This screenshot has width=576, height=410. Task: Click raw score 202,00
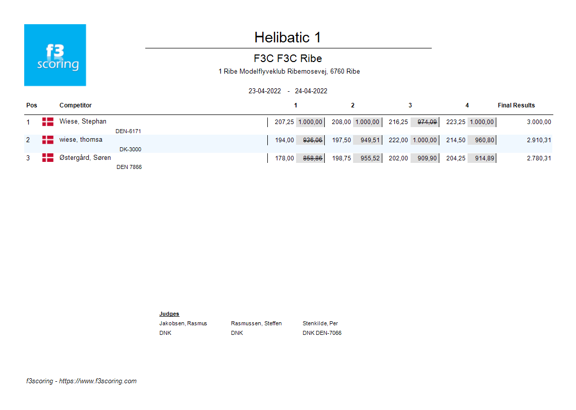[398, 158]
